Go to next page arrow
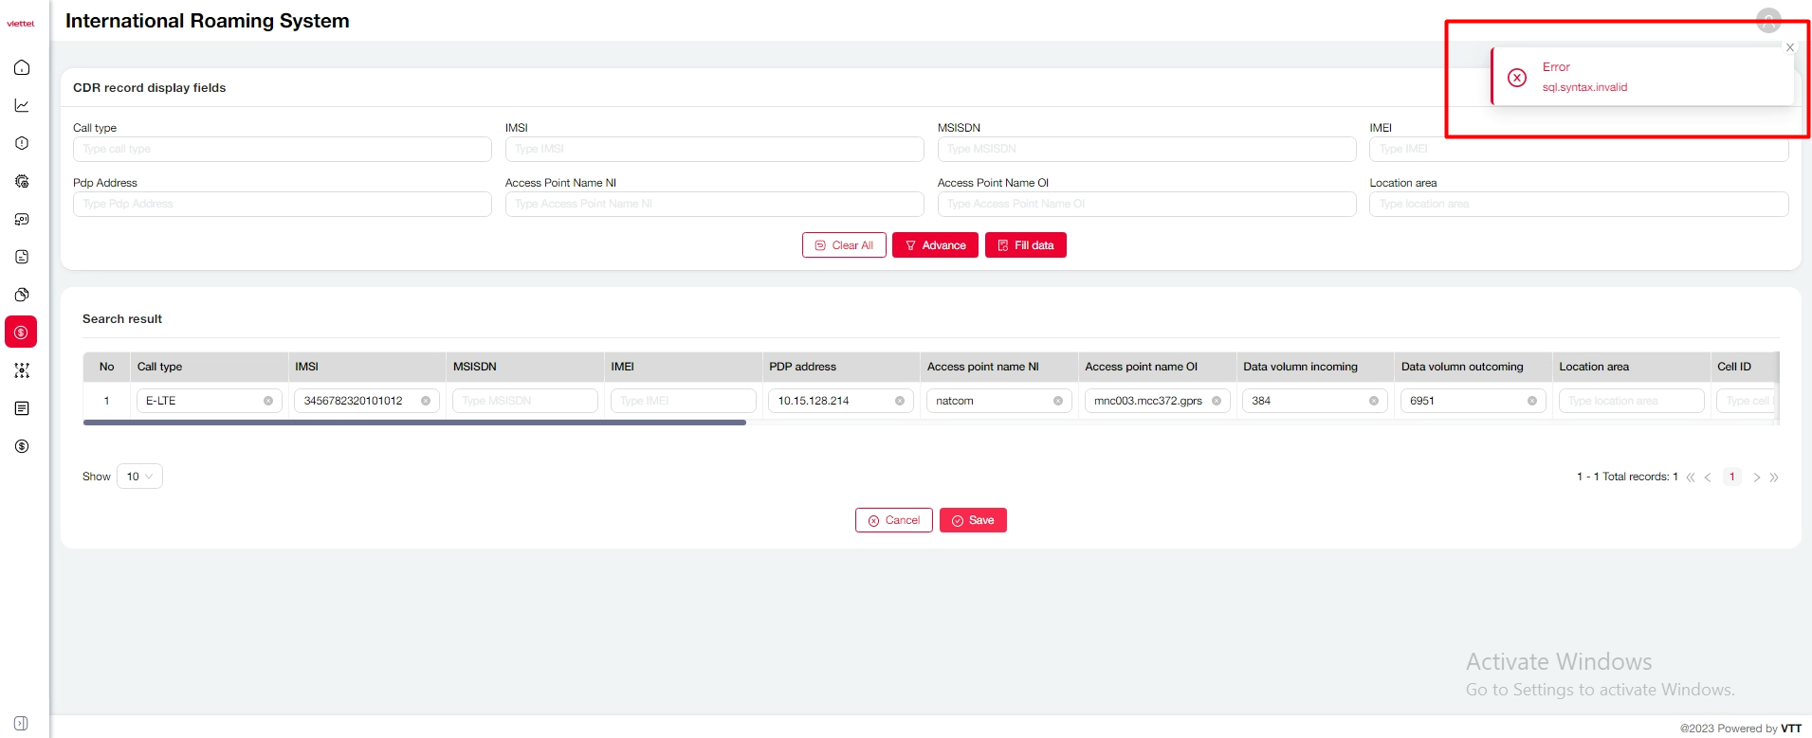The image size is (1812, 738). 1756,477
